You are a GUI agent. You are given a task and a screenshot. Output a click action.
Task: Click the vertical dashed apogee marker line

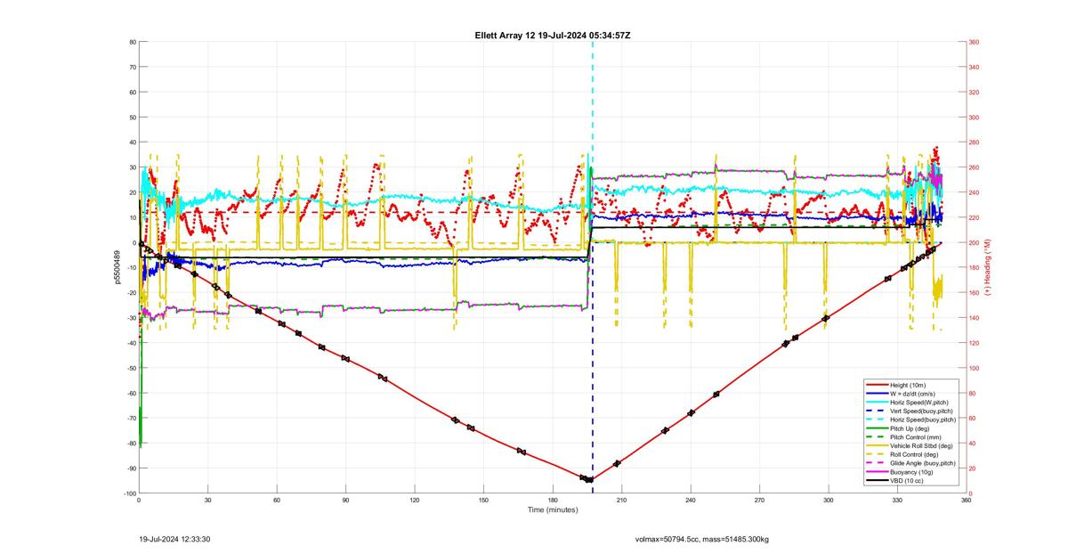click(x=592, y=267)
